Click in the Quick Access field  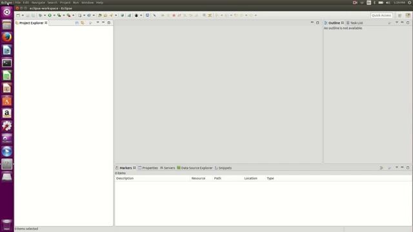381,15
